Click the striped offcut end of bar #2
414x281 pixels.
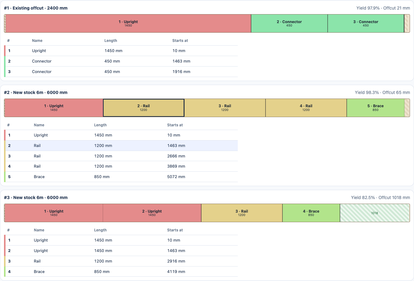coord(407,108)
